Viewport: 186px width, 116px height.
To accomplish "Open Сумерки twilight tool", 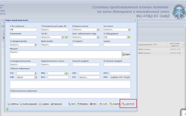I will point(44,104).
